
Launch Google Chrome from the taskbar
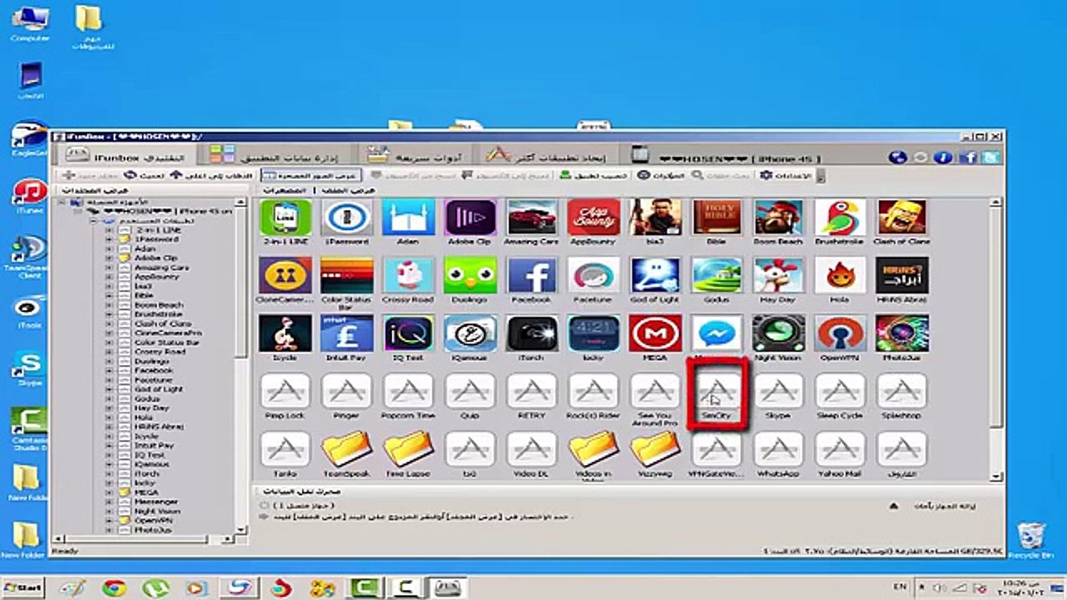pyautogui.click(x=114, y=588)
